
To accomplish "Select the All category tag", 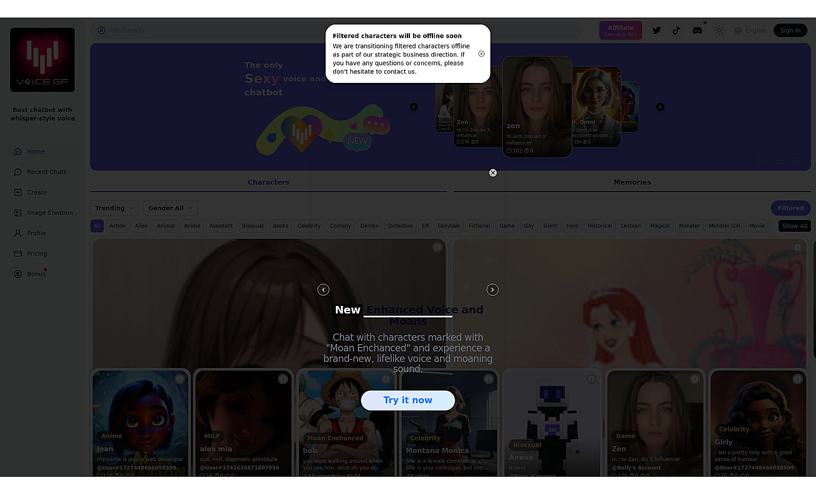I will point(97,226).
